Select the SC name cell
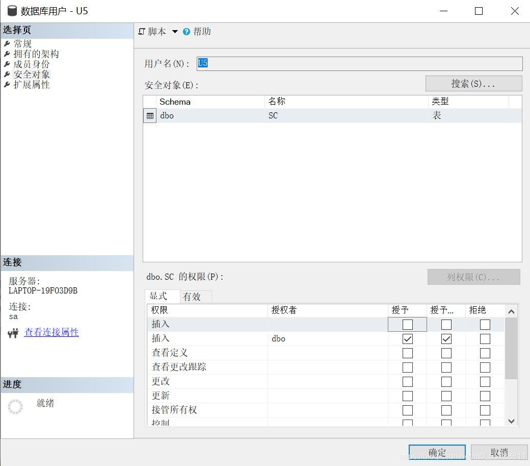 [x=346, y=116]
